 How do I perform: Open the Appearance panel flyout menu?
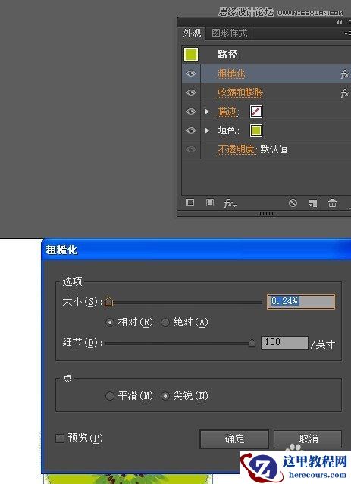[x=347, y=33]
